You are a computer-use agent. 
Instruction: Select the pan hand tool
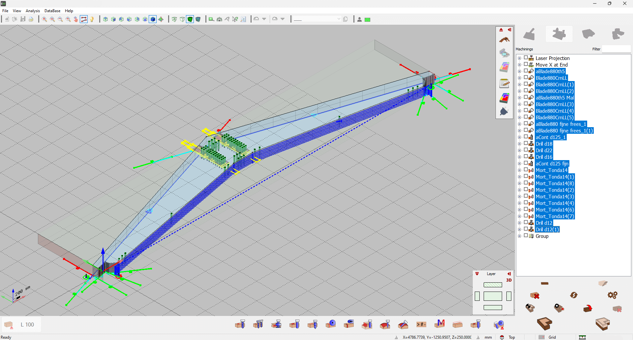click(76, 19)
